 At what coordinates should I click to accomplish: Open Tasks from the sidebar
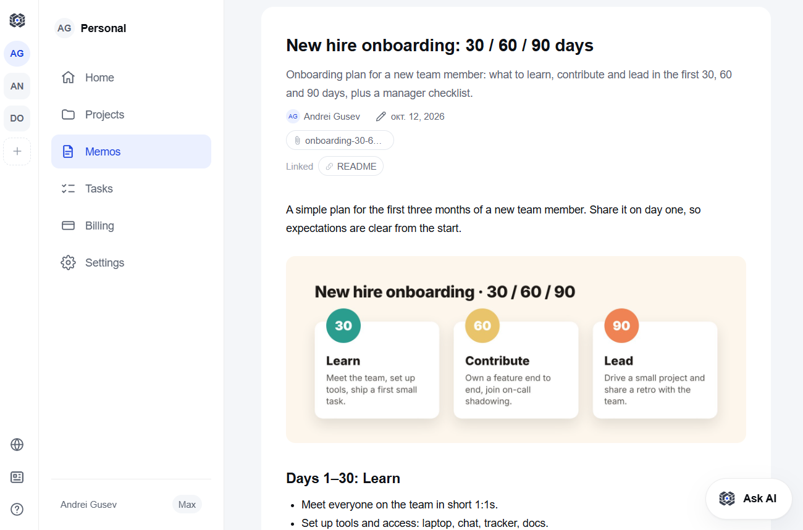point(131,189)
